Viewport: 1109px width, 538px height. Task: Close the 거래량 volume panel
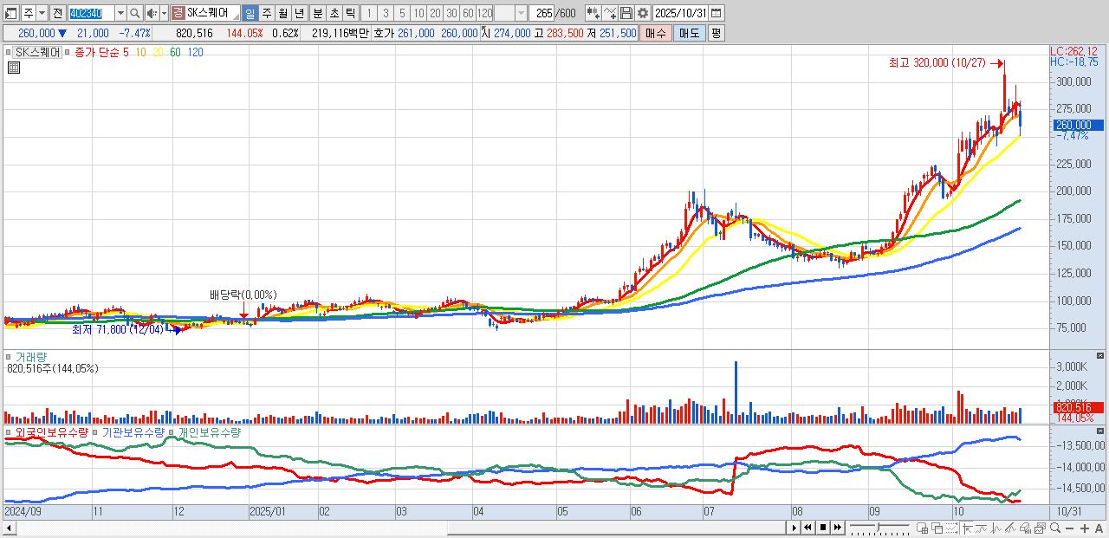1101,355
